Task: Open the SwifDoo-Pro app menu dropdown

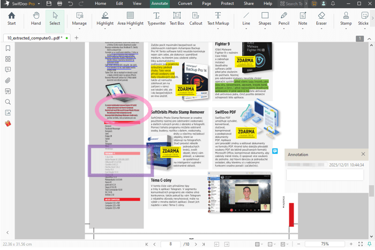Action: coord(39,4)
